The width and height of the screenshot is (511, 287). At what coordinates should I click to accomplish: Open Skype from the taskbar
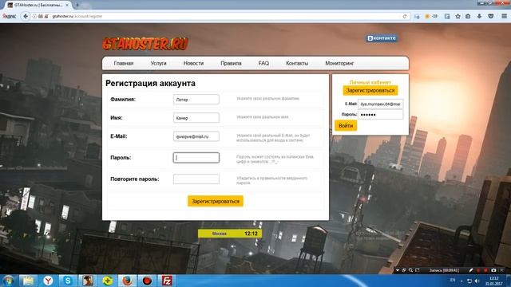tap(68, 281)
